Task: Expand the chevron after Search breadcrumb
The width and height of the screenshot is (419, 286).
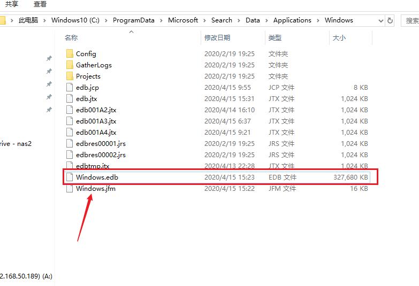Action: click(239, 20)
